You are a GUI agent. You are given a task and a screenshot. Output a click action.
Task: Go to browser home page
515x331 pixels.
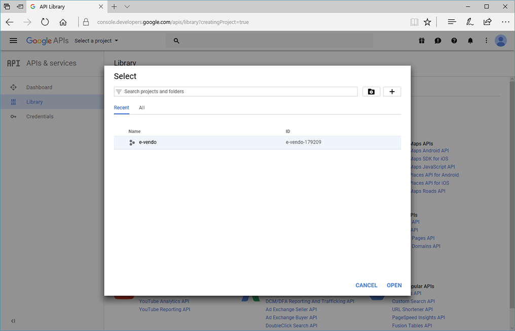pos(63,22)
